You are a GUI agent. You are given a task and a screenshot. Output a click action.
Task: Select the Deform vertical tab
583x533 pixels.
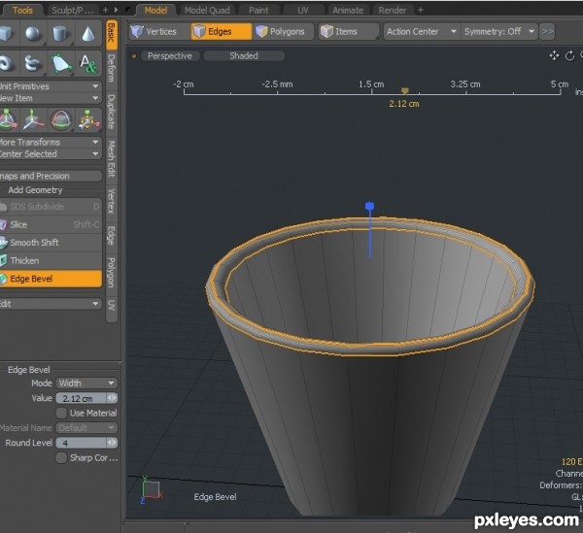111,68
